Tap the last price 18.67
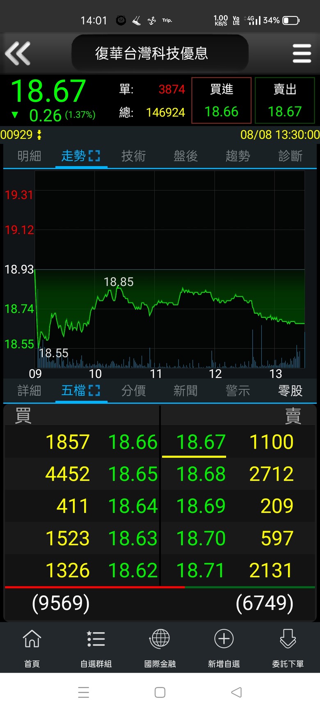The height and width of the screenshot is (712, 320). [x=48, y=91]
